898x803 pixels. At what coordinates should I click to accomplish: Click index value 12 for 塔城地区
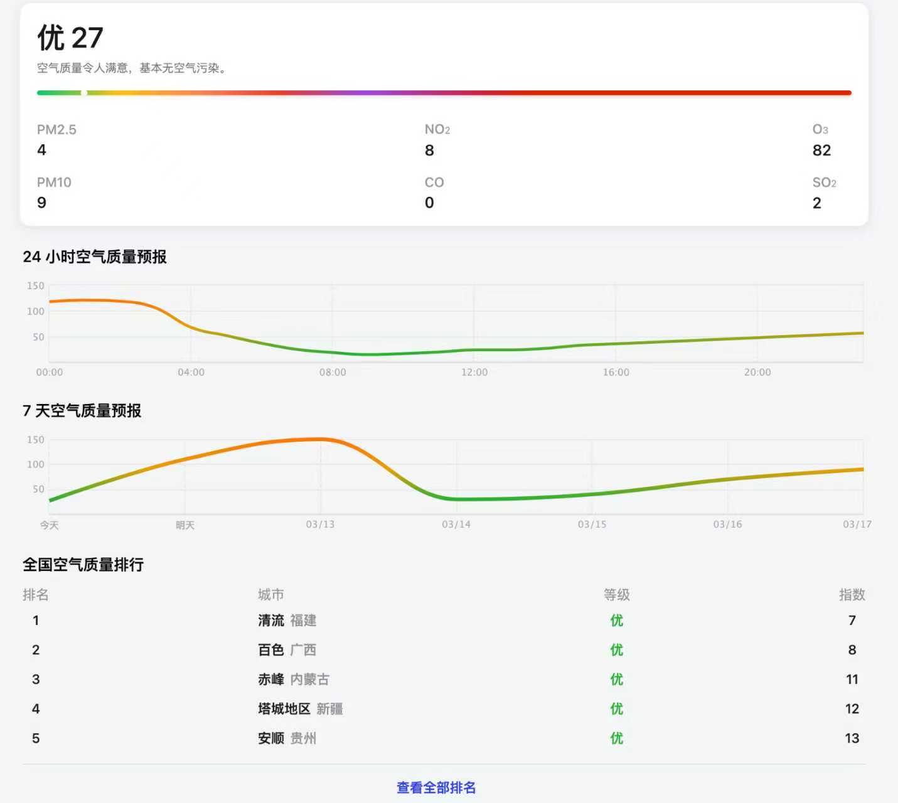(852, 709)
